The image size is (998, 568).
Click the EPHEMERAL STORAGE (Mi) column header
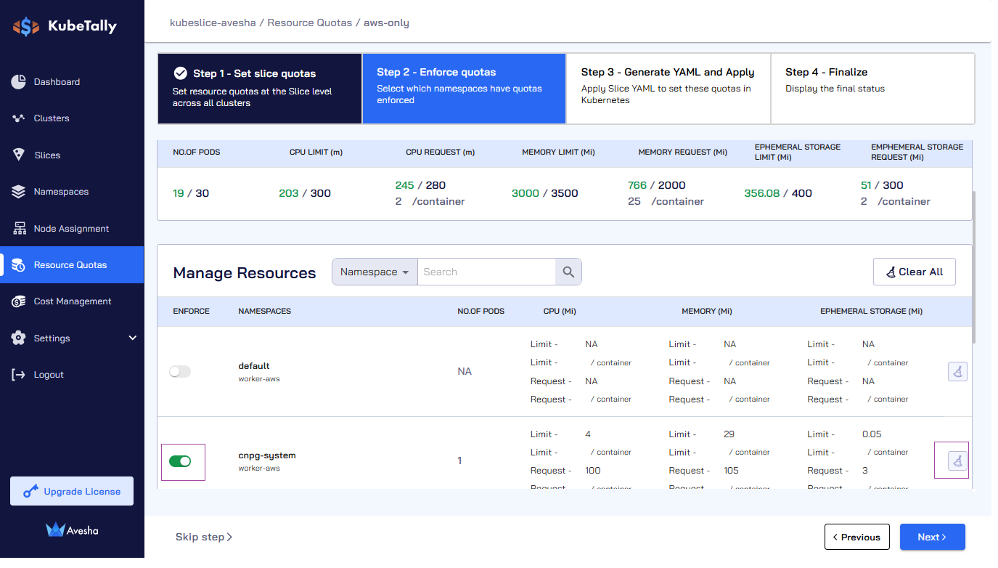[872, 311]
